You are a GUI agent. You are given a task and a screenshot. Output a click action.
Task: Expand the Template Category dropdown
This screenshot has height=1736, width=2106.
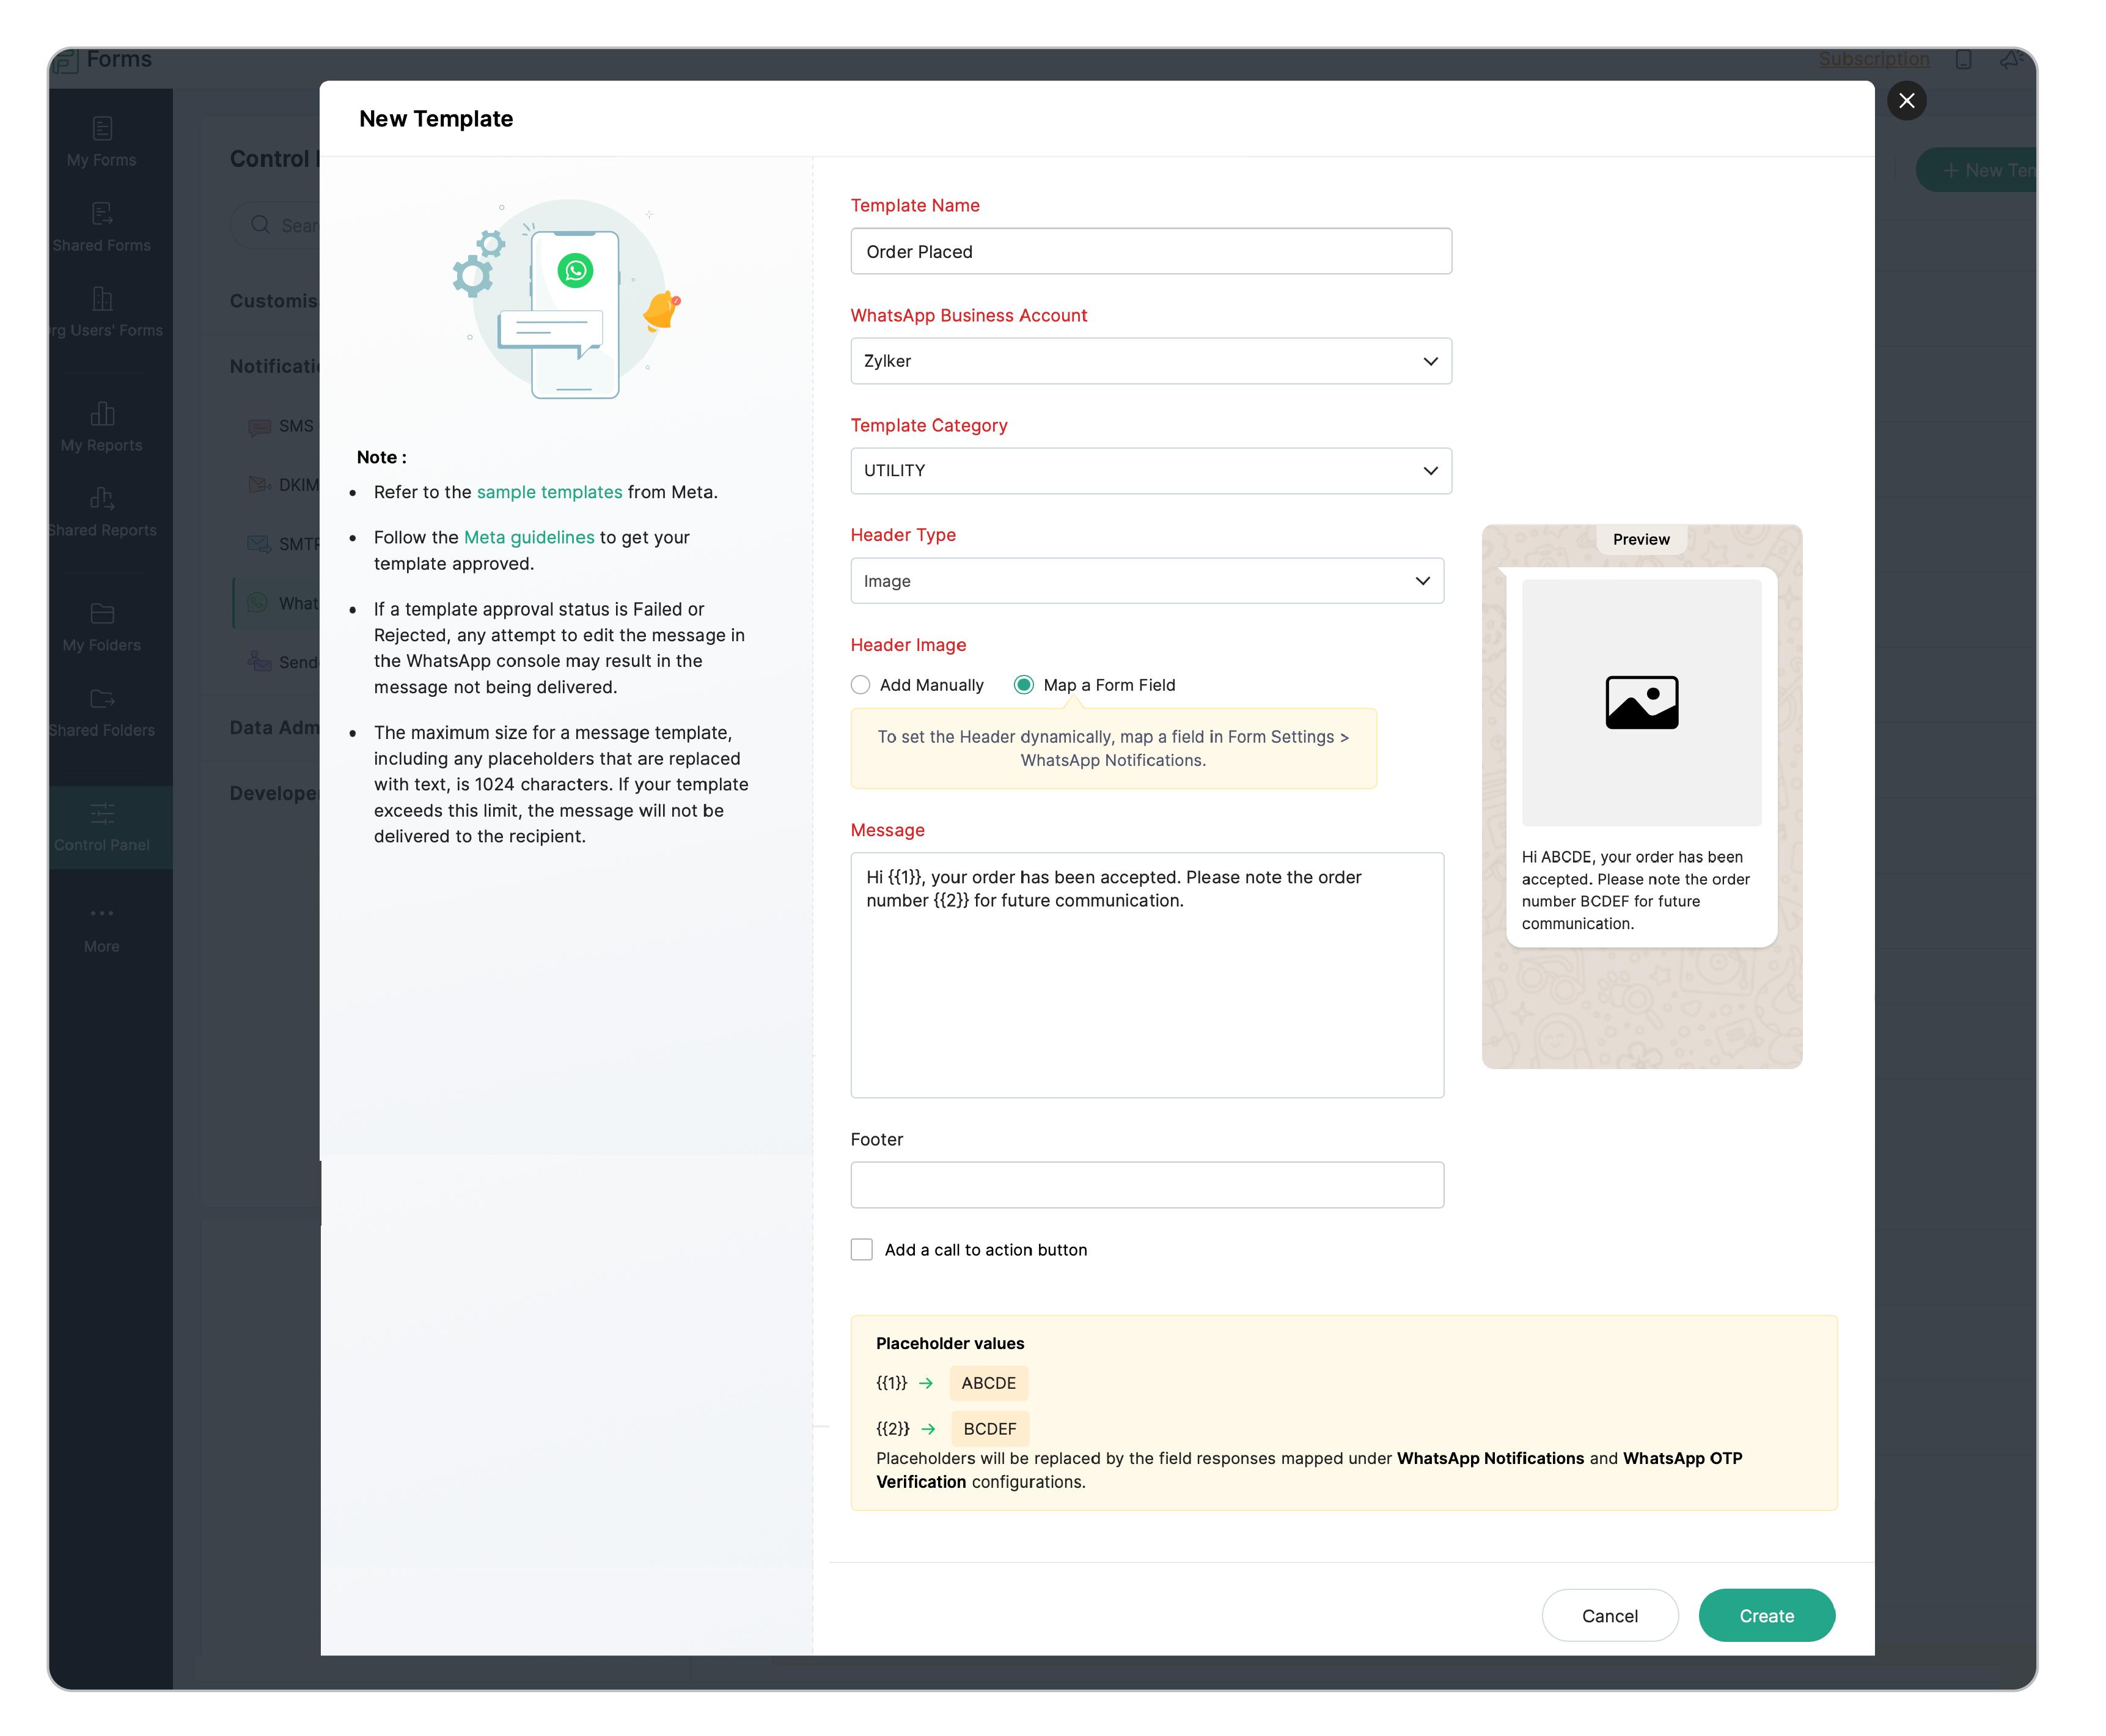1150,471
